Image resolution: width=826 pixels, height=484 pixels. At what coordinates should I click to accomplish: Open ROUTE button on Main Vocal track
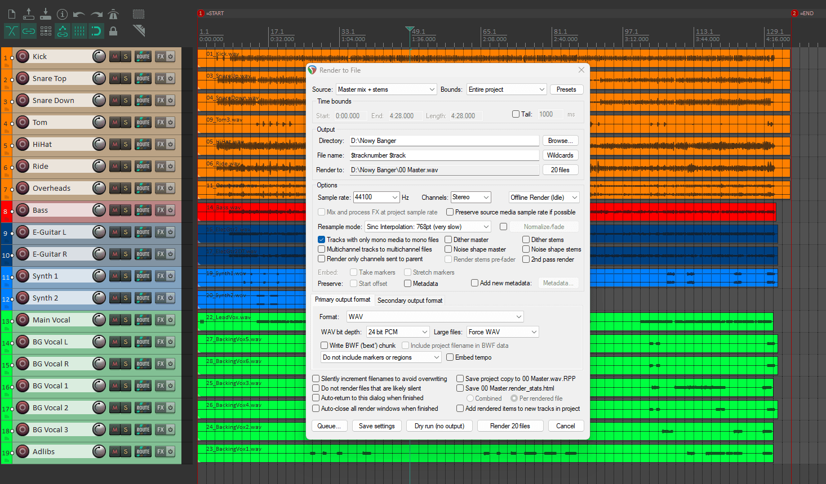tap(143, 320)
